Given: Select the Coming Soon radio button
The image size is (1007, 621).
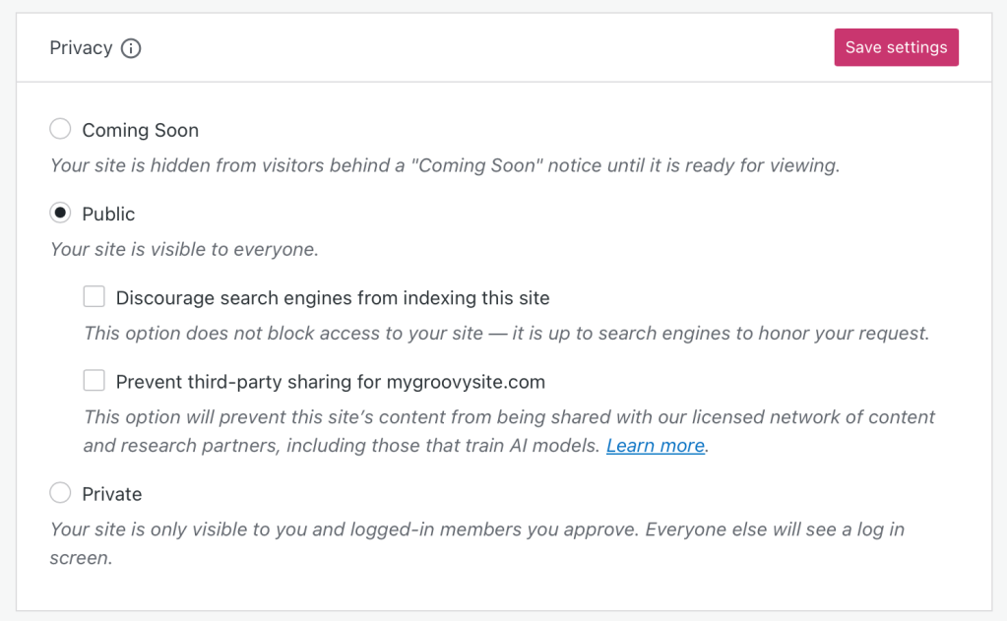Looking at the screenshot, I should point(61,129).
